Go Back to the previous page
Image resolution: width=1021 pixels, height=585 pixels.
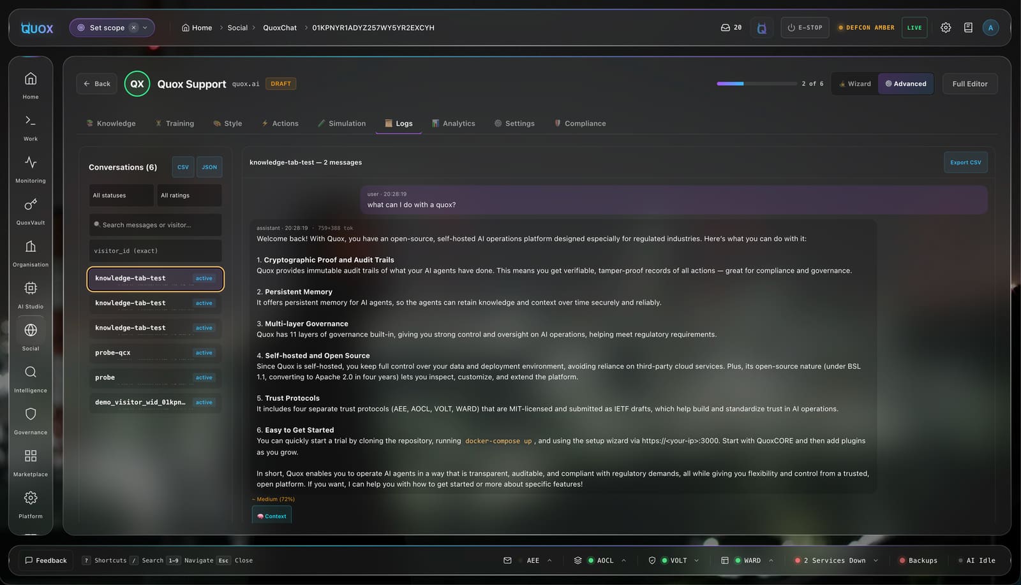point(97,83)
